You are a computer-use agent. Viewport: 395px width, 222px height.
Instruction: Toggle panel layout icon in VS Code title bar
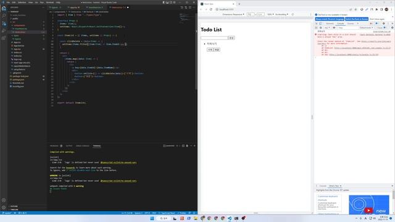click(x=167, y=2)
